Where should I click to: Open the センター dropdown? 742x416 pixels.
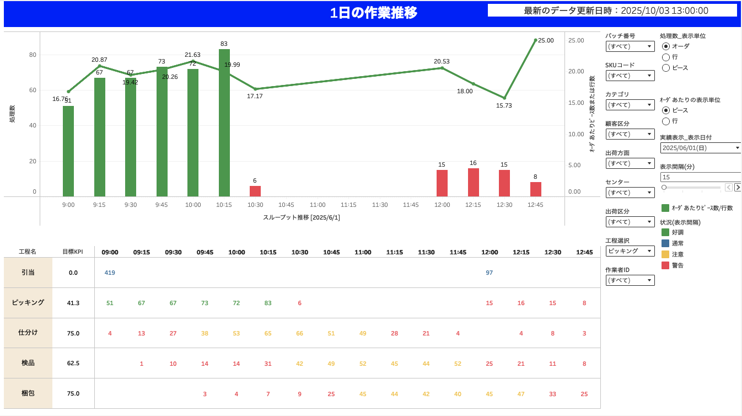click(630, 193)
